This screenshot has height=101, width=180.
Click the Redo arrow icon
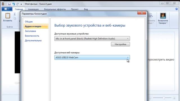(18, 4)
